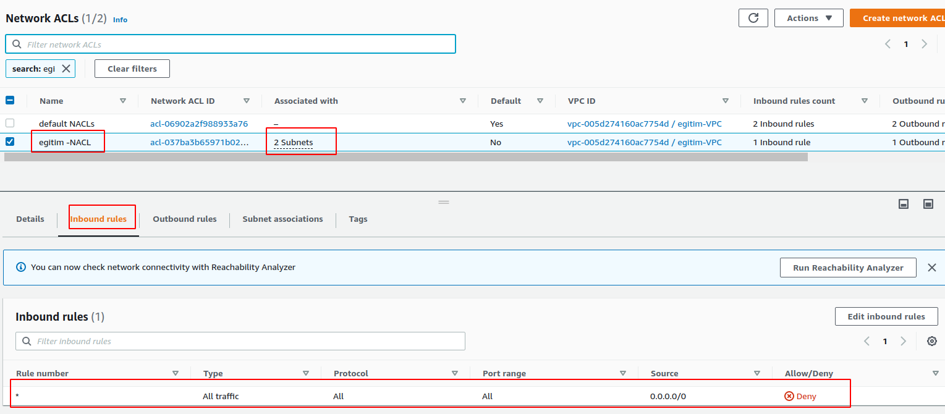Open the '2 Subnets' association link
945x414 pixels.
coord(294,142)
